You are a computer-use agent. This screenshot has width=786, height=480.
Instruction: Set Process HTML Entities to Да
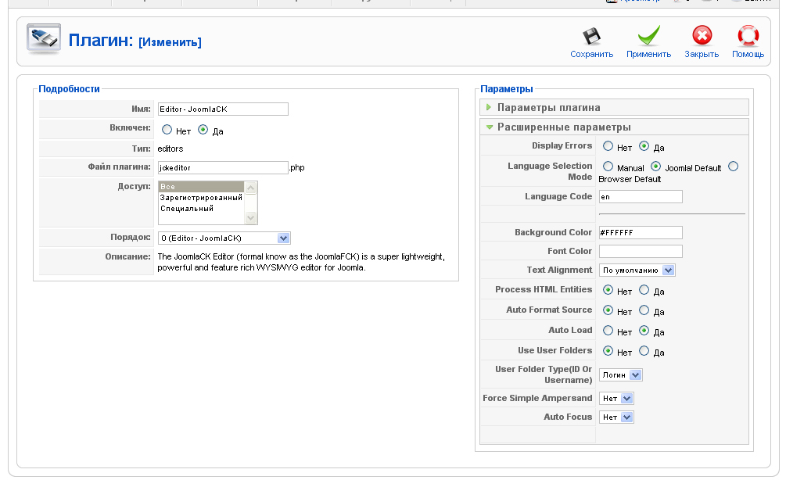(x=644, y=289)
